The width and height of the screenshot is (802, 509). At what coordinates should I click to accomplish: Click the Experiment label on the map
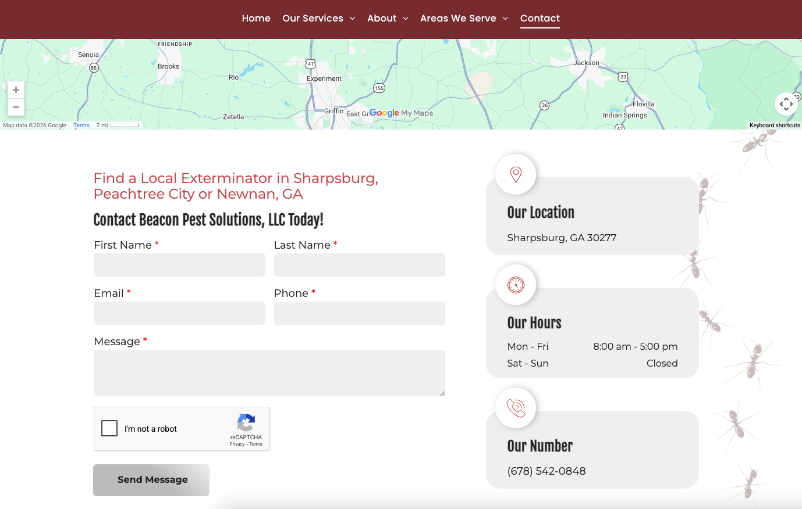[x=324, y=78]
